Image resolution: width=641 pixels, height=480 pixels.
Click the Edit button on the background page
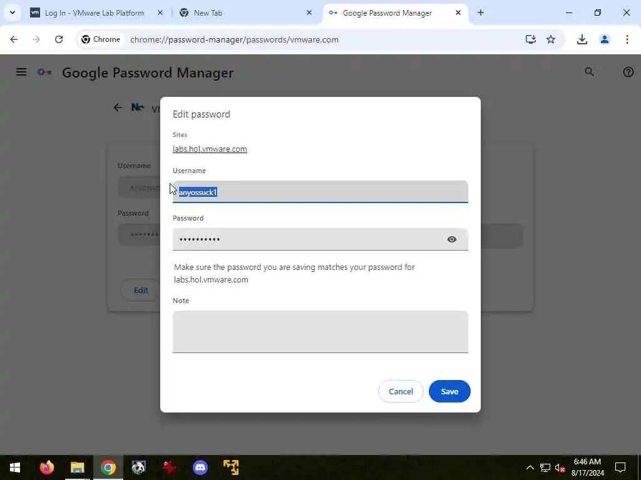pos(141,290)
